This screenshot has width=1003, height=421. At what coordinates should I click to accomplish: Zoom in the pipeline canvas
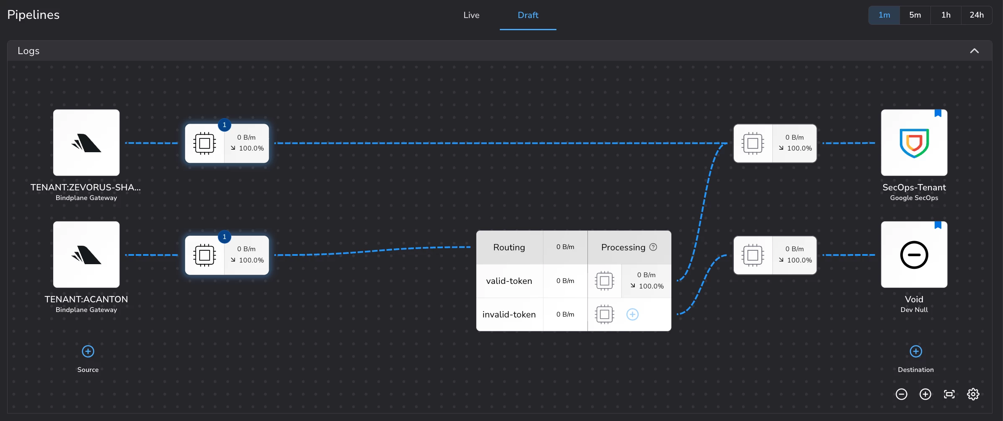click(x=925, y=394)
